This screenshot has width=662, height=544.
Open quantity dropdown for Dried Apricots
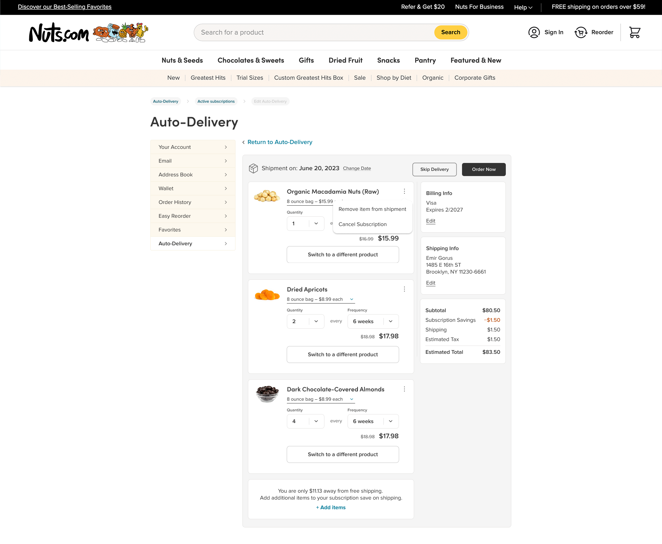click(x=305, y=321)
